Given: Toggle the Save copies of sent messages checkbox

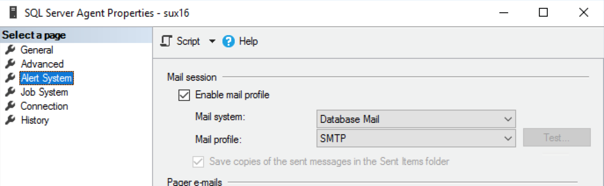Looking at the screenshot, I should pos(199,162).
